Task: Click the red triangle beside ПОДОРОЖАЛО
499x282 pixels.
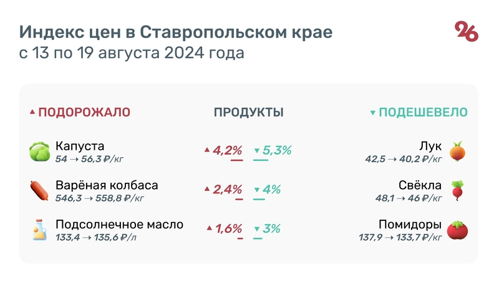Action: [x=32, y=113]
